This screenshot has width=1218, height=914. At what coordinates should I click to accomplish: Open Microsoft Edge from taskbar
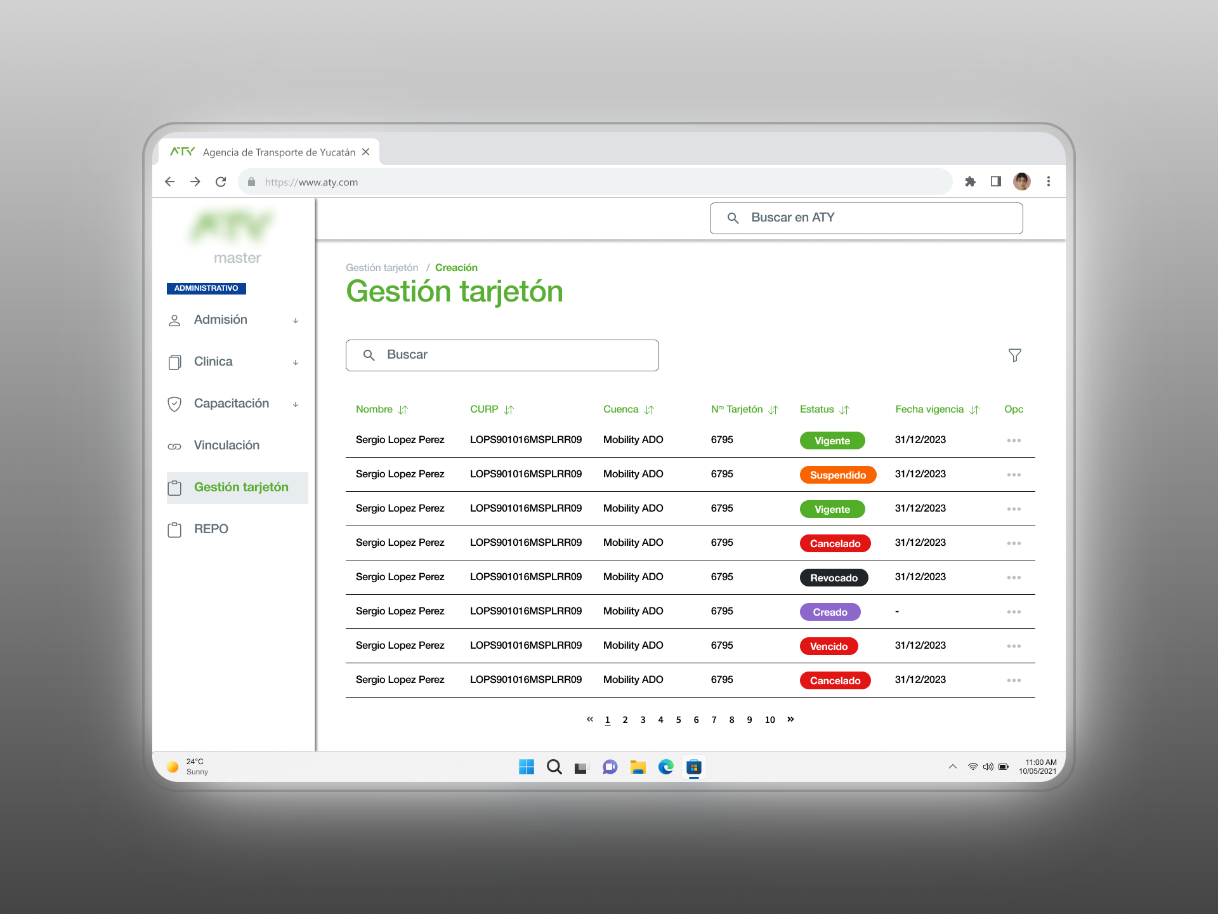(665, 767)
